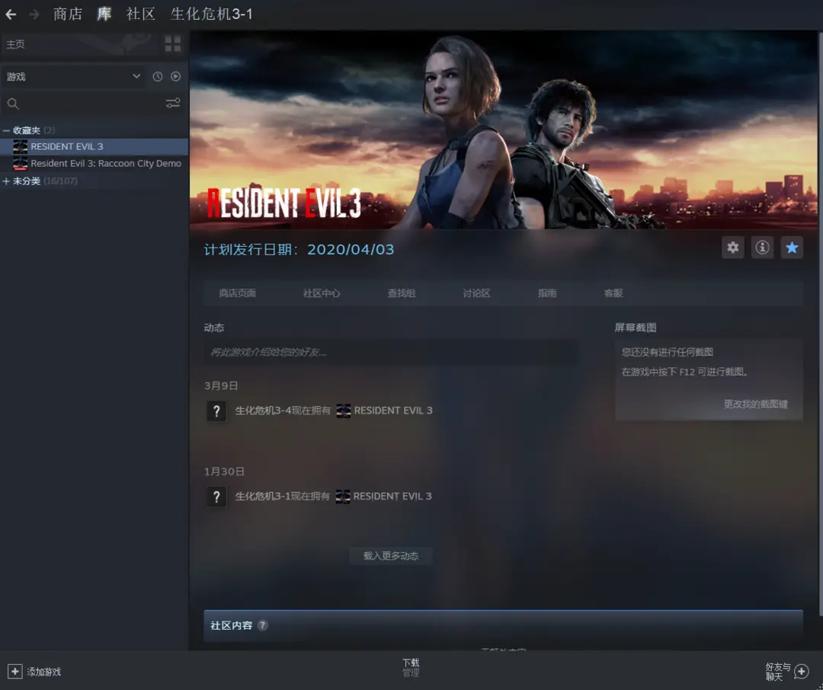Open 好友与聊天 friends list
The width and height of the screenshot is (823, 690).
coord(777,671)
